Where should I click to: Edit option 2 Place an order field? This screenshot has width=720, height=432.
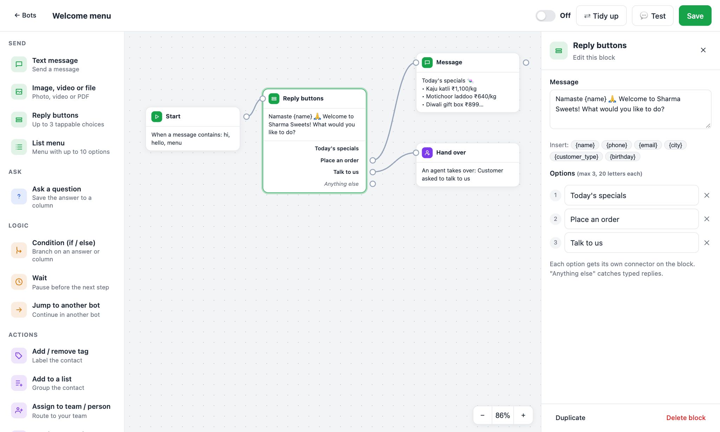(631, 219)
